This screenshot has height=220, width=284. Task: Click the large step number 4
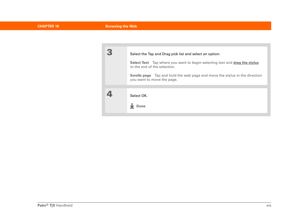pyautogui.click(x=110, y=94)
